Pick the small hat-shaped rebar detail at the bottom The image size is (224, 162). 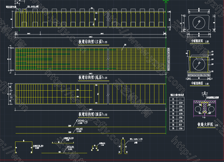point(95,148)
